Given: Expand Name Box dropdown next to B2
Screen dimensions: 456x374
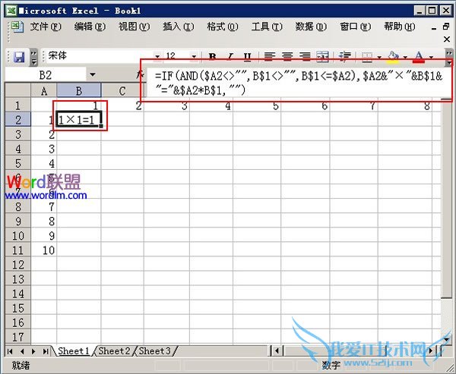Looking at the screenshot, I should click(93, 75).
